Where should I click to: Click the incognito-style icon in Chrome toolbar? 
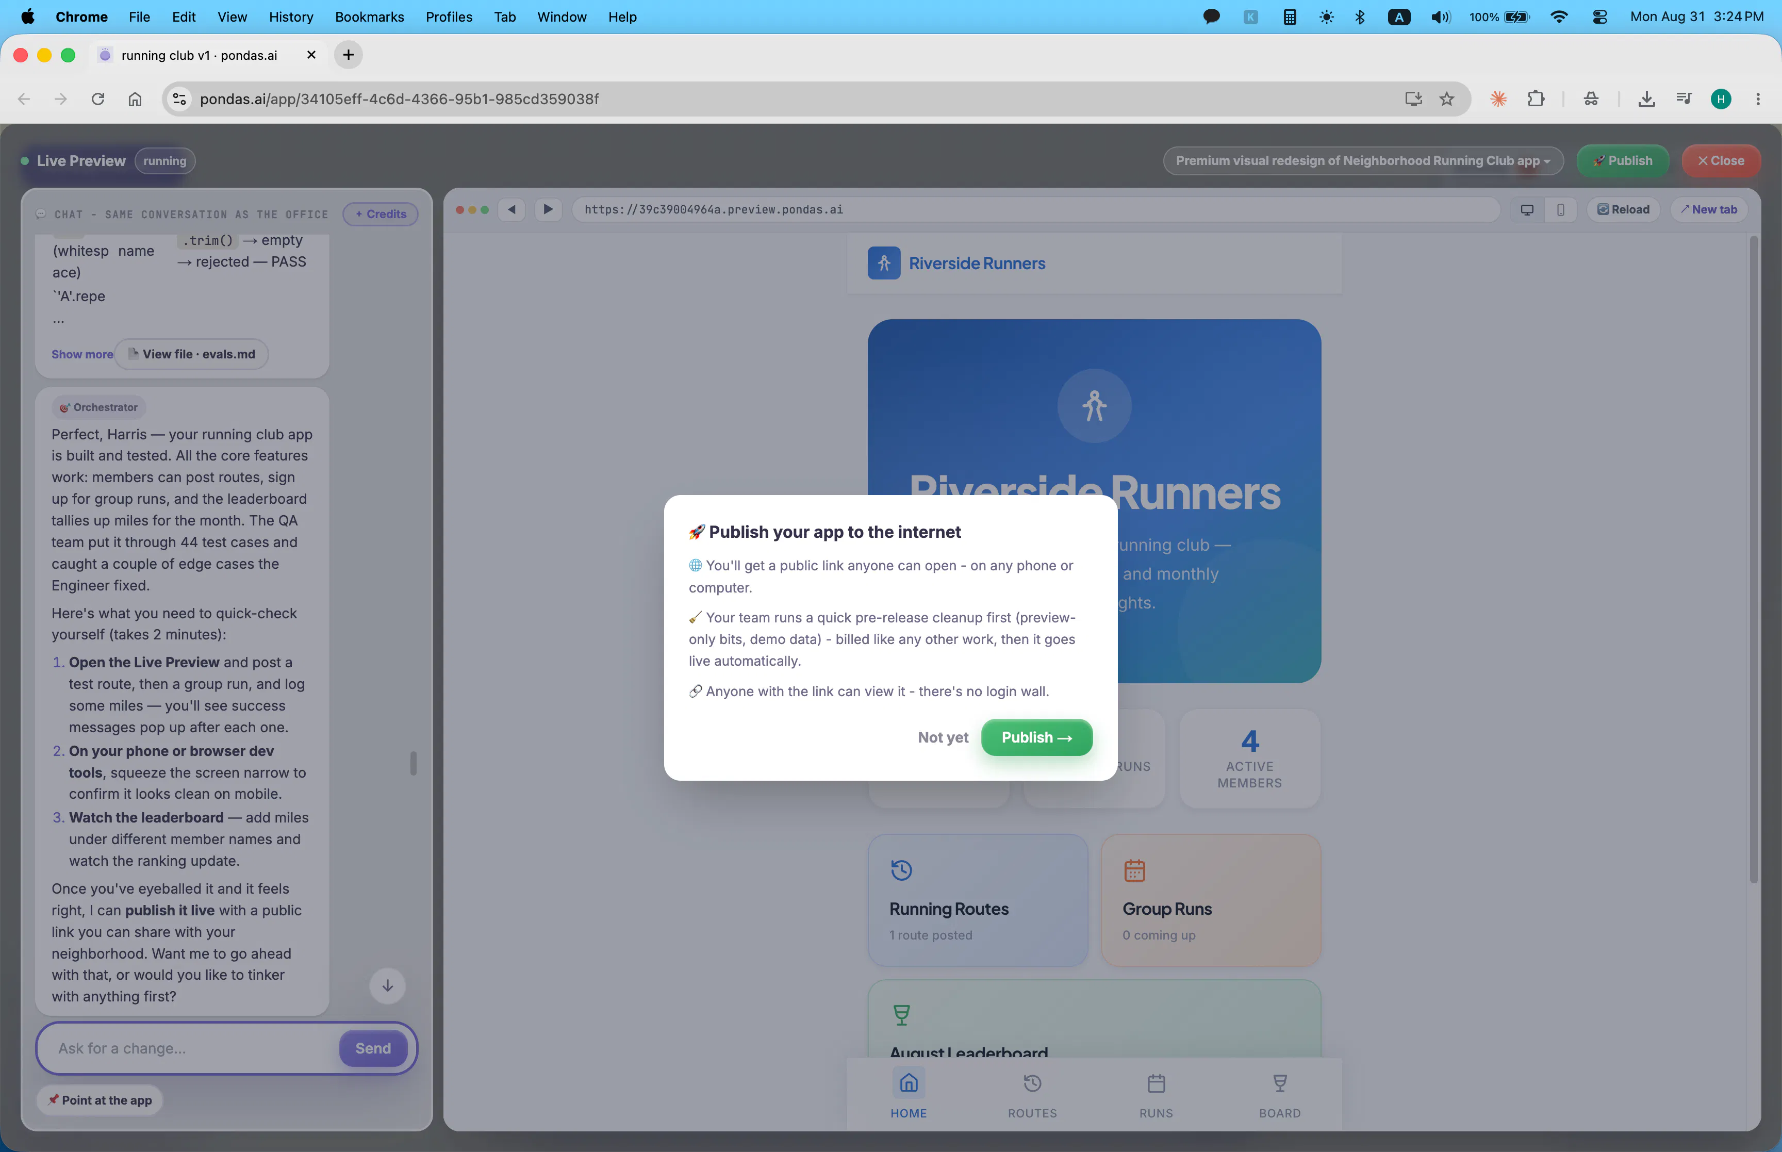[x=1591, y=98]
